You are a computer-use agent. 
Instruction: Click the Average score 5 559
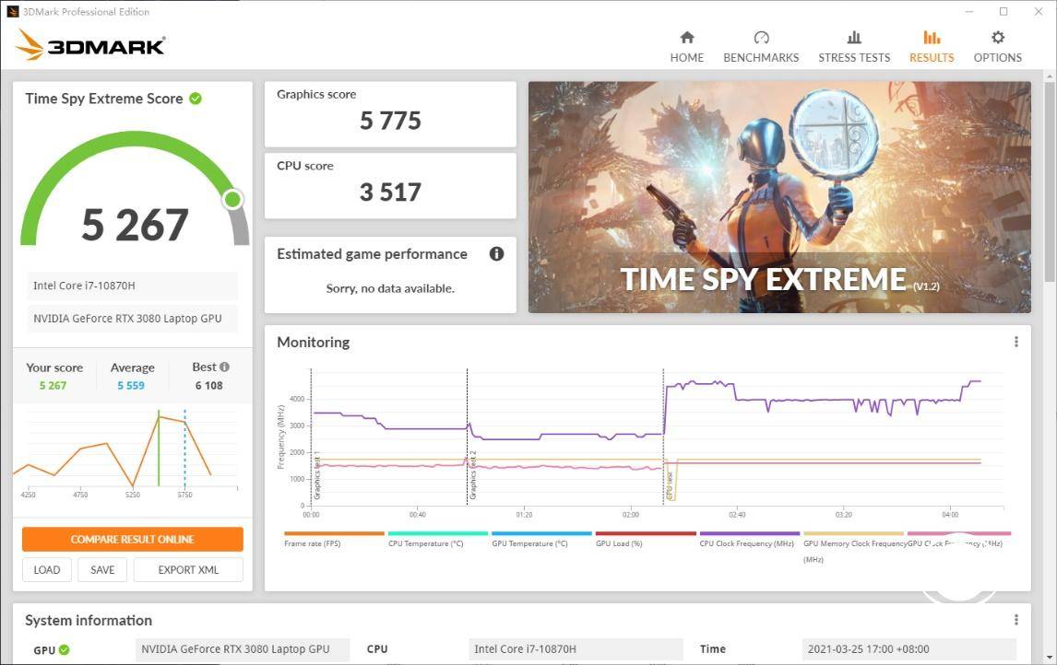click(x=131, y=386)
